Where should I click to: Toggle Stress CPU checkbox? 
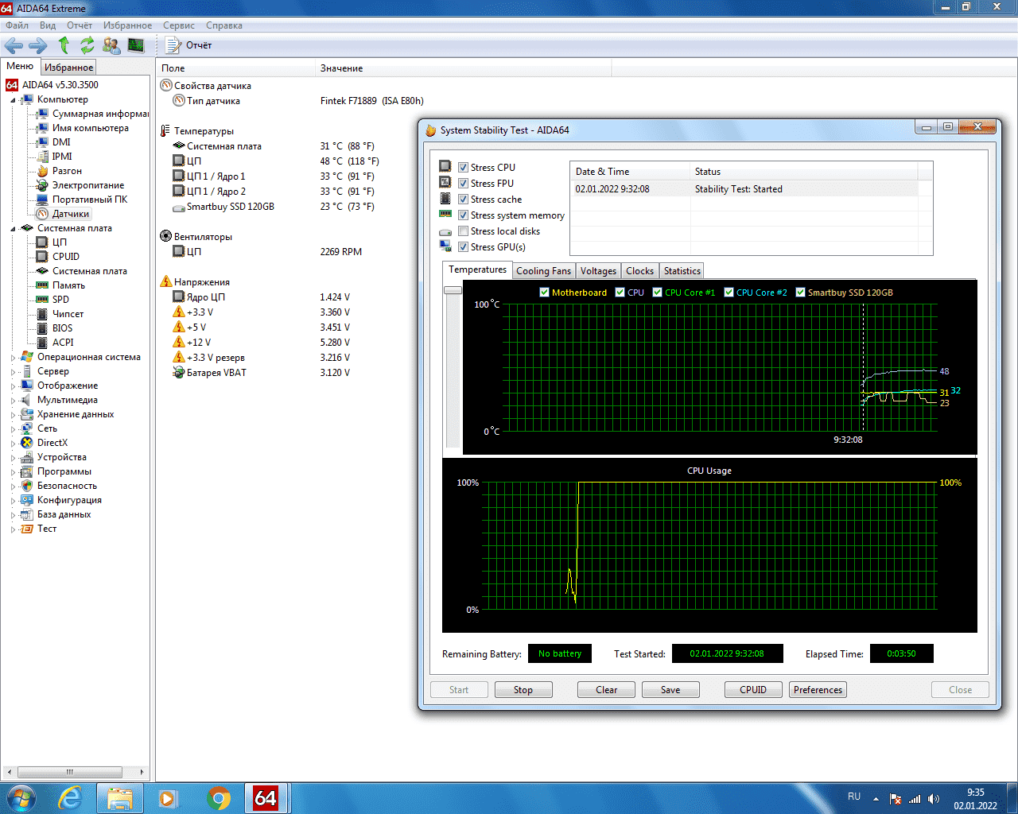click(463, 168)
